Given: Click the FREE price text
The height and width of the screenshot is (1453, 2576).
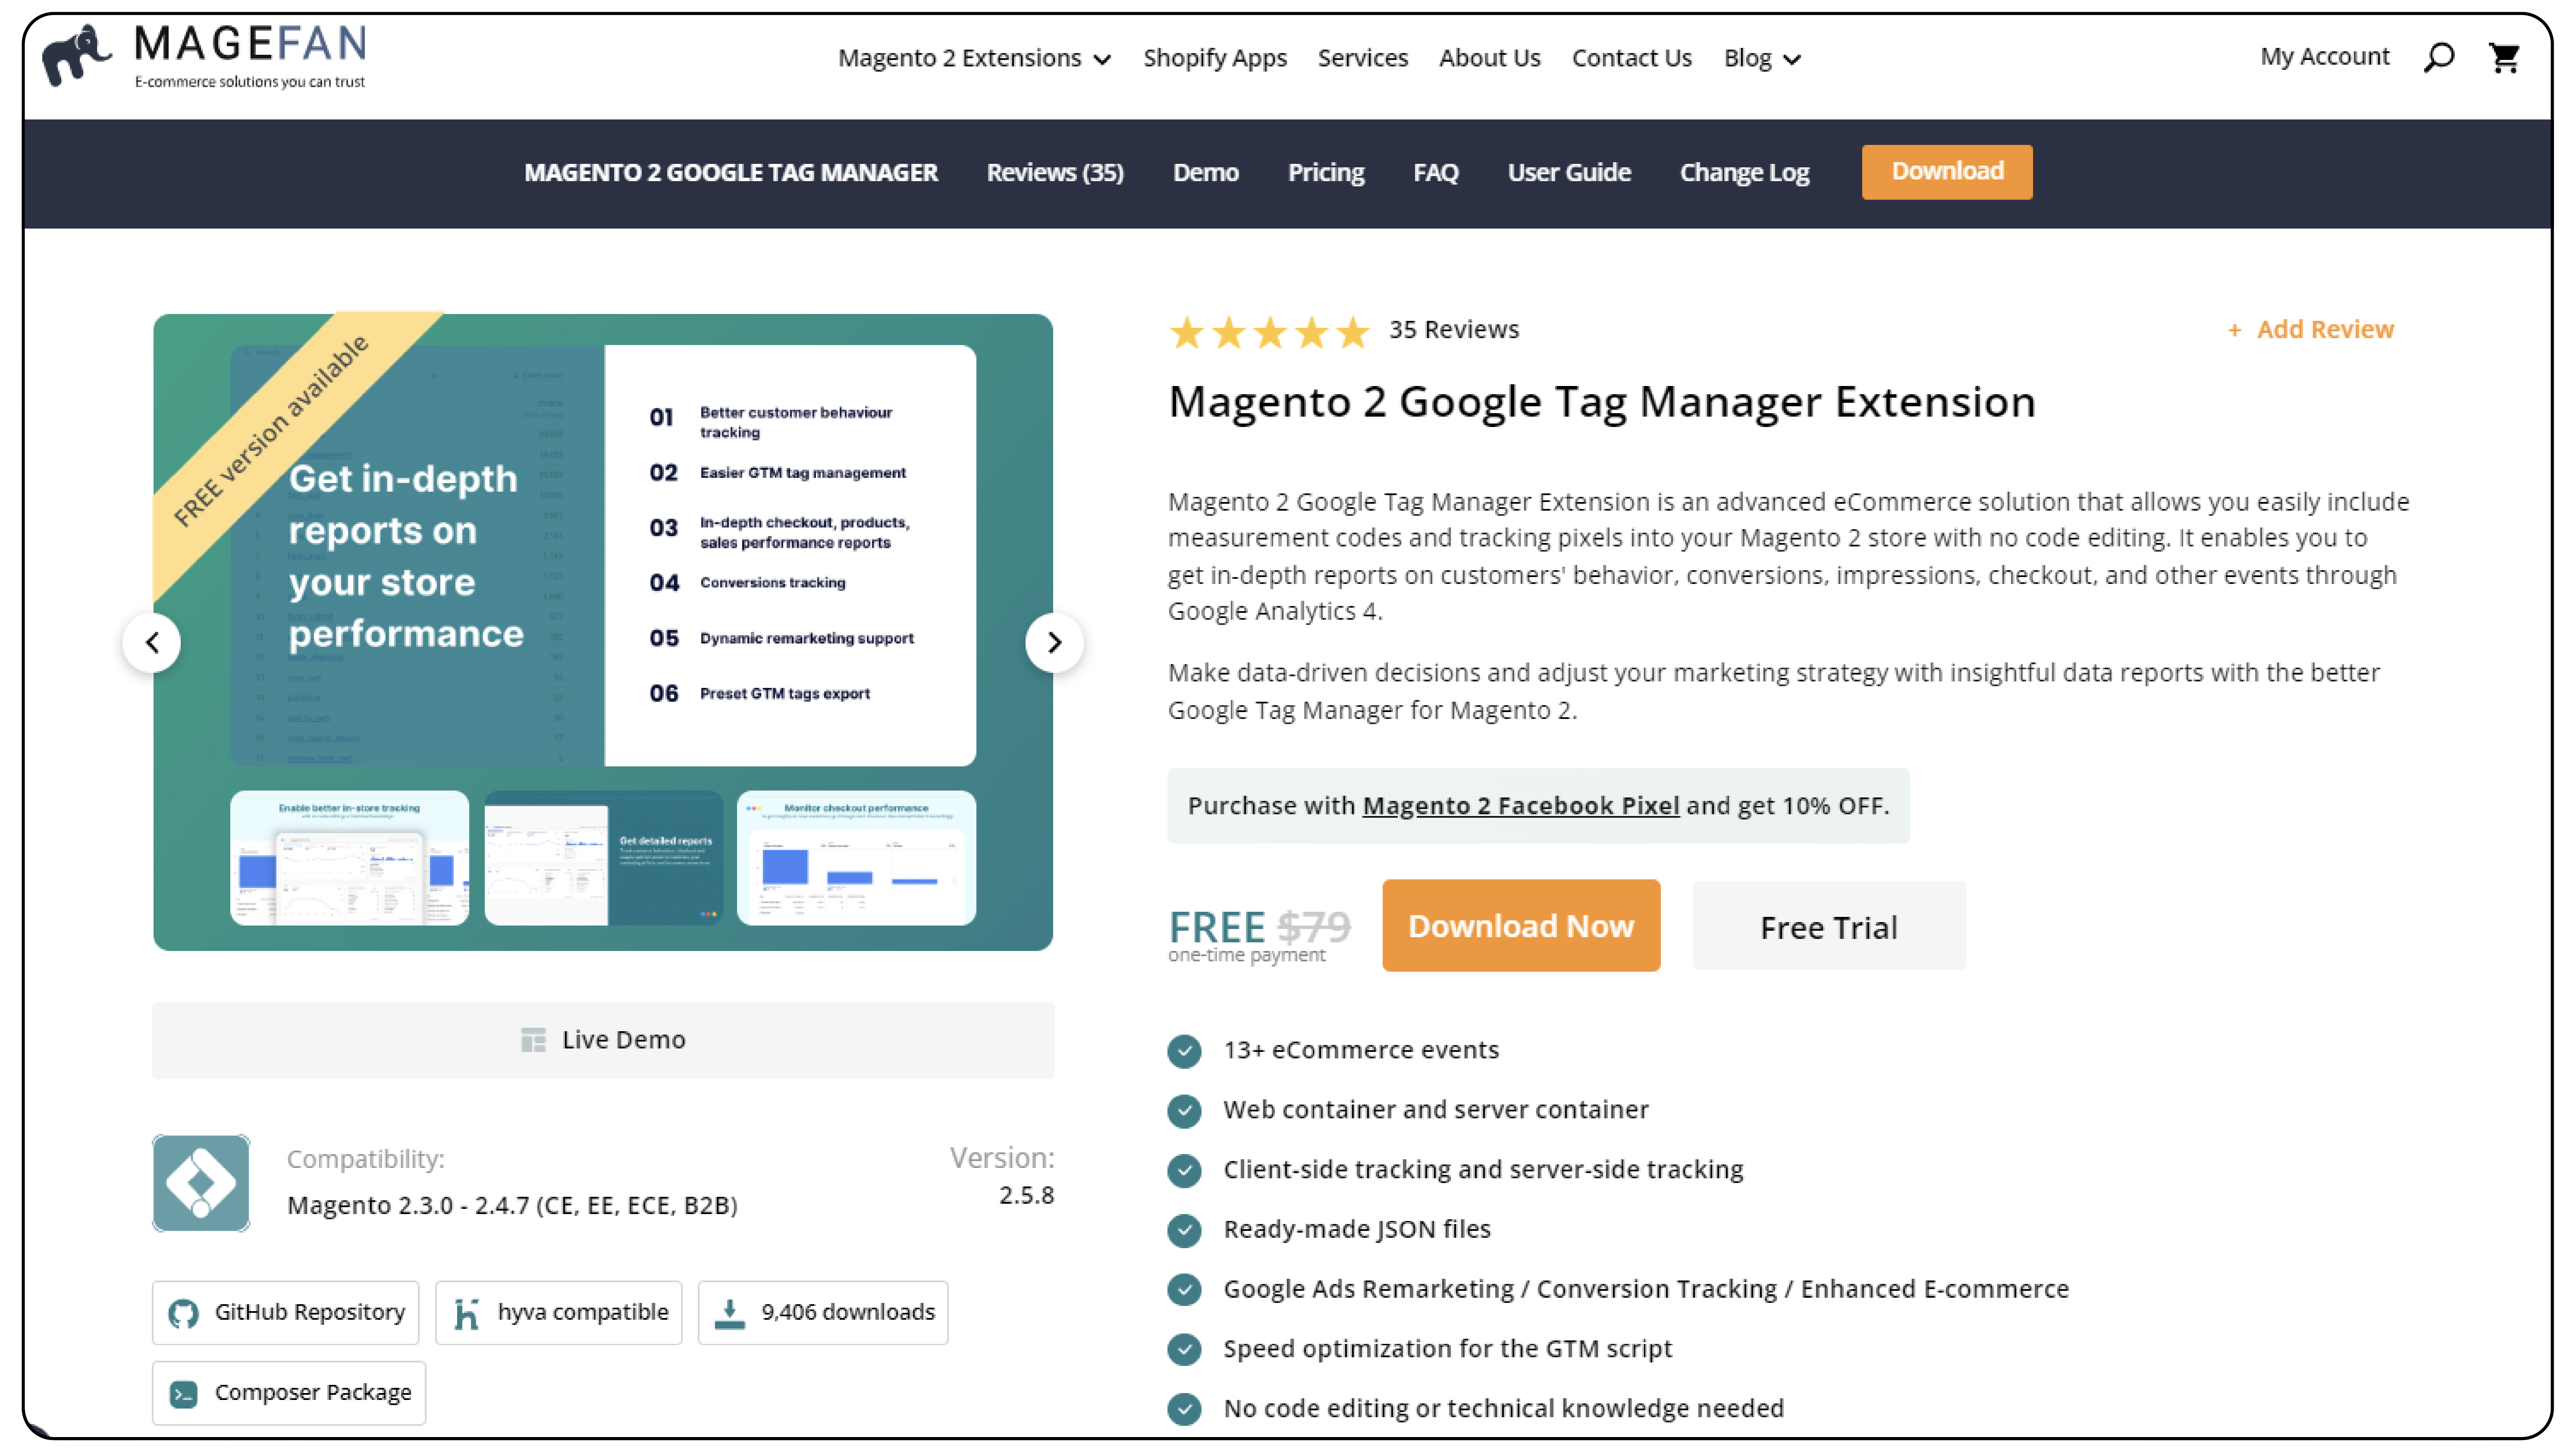Looking at the screenshot, I should pyautogui.click(x=1216, y=927).
